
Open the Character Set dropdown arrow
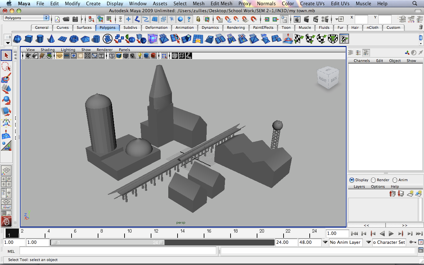368,242
